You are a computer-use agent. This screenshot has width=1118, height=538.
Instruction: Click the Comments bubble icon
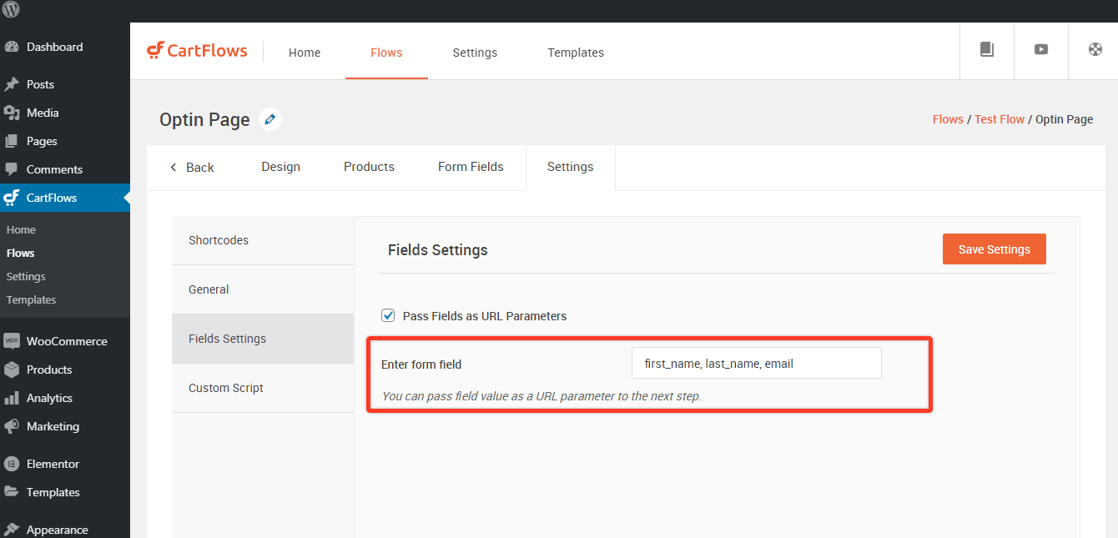coord(12,169)
